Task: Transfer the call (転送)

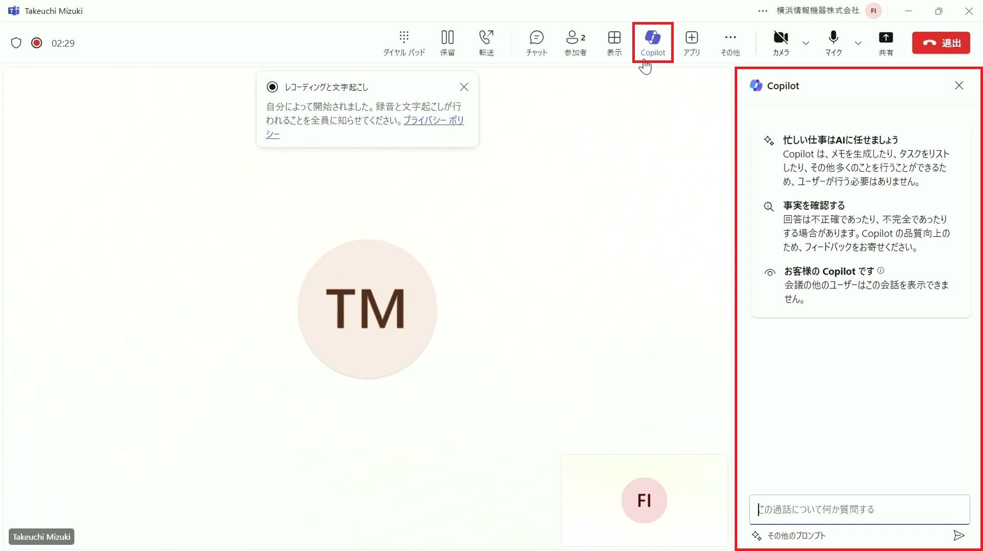Action: tap(486, 43)
